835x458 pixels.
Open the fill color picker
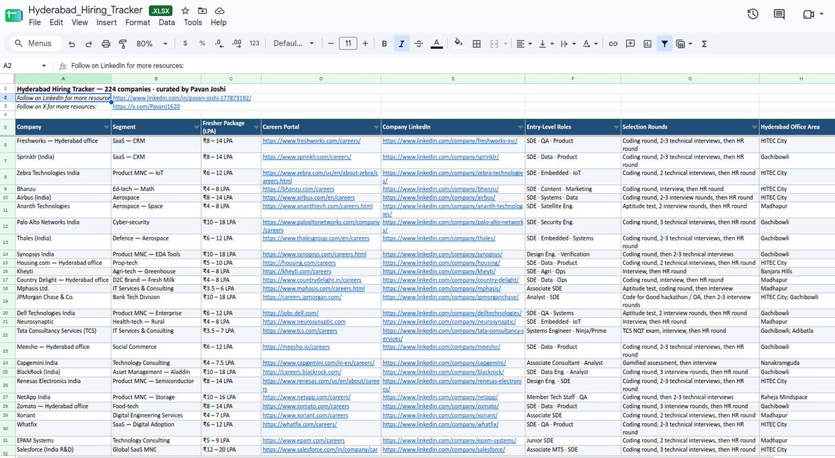[x=458, y=43]
